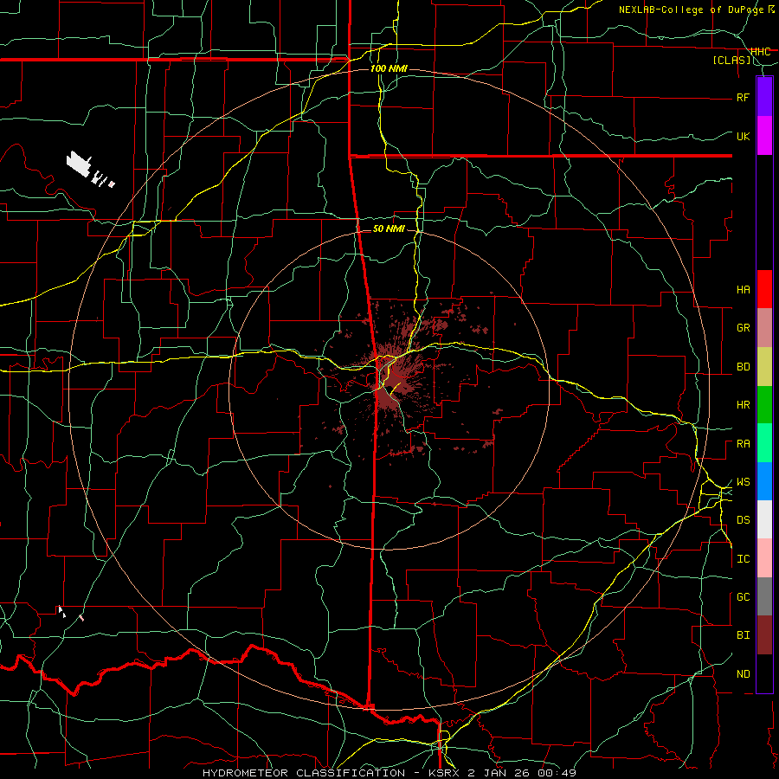This screenshot has height=779, width=779.
Task: Click the light pink IC legend color block
Action: (x=764, y=558)
